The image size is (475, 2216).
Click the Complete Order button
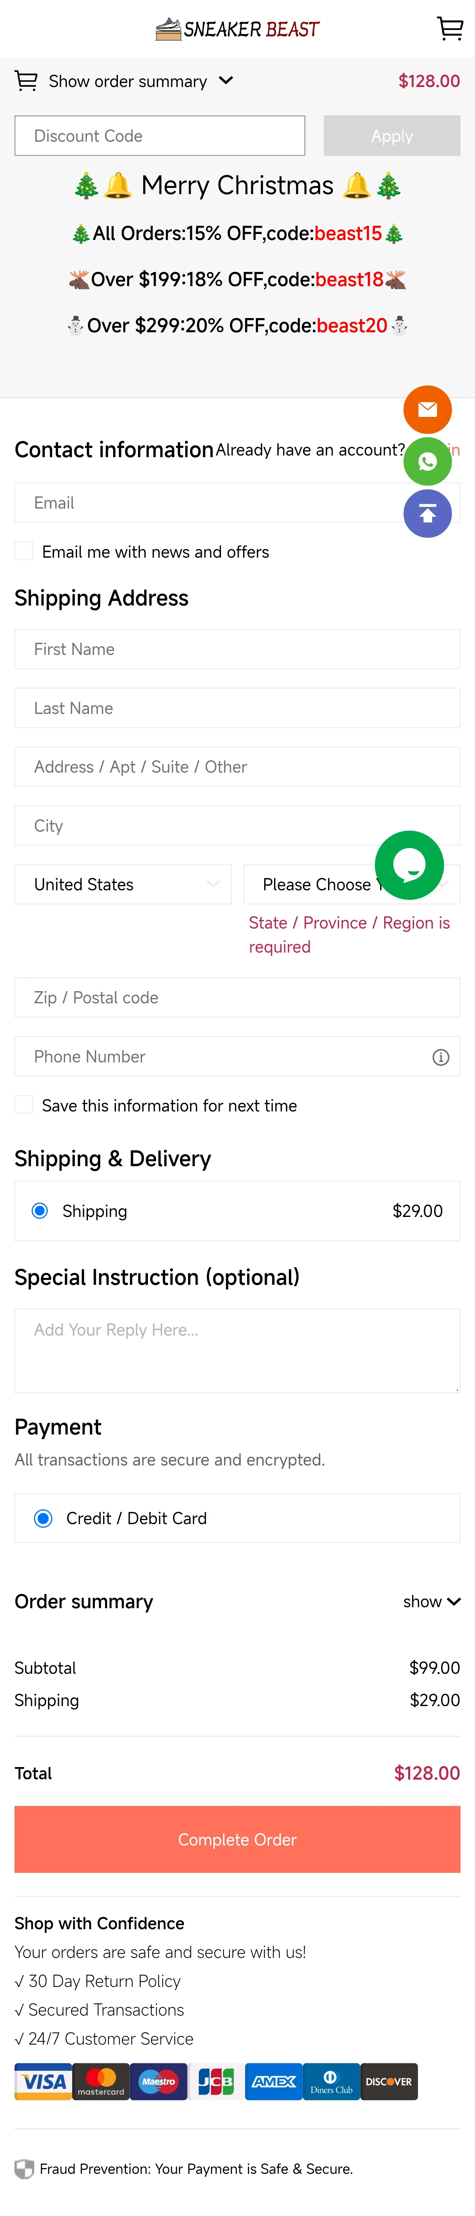(237, 1839)
